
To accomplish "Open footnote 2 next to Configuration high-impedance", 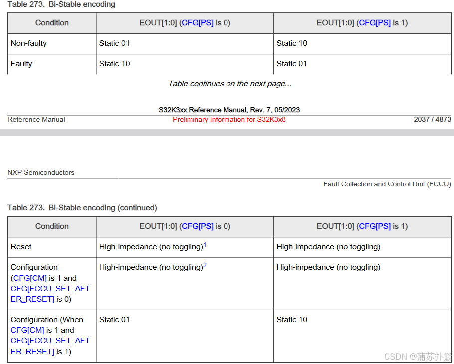I will (x=205, y=265).
